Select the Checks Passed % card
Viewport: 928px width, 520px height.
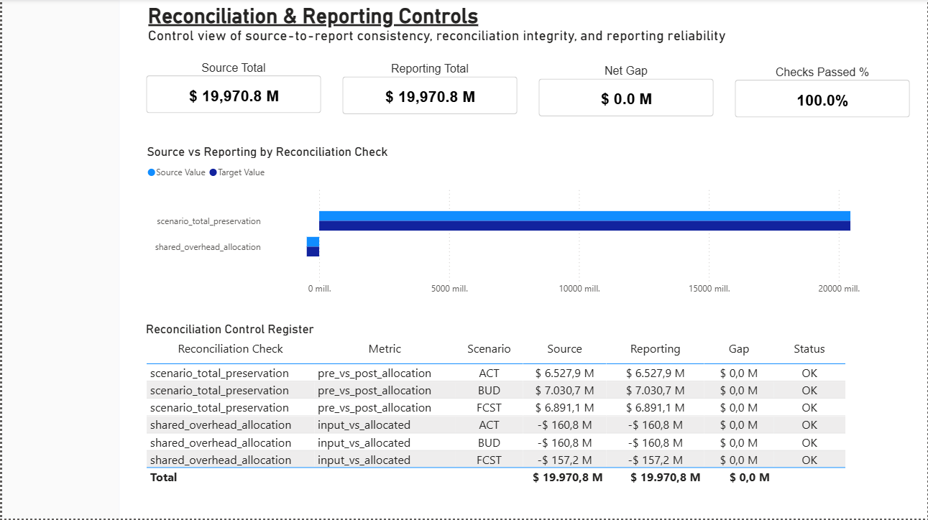point(822,98)
